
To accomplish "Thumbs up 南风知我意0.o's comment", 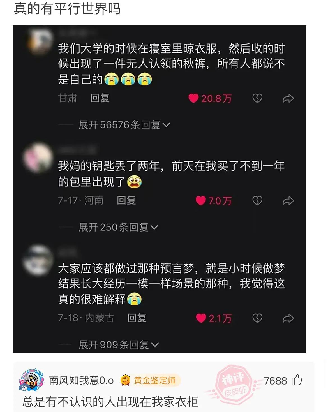I will (297, 380).
